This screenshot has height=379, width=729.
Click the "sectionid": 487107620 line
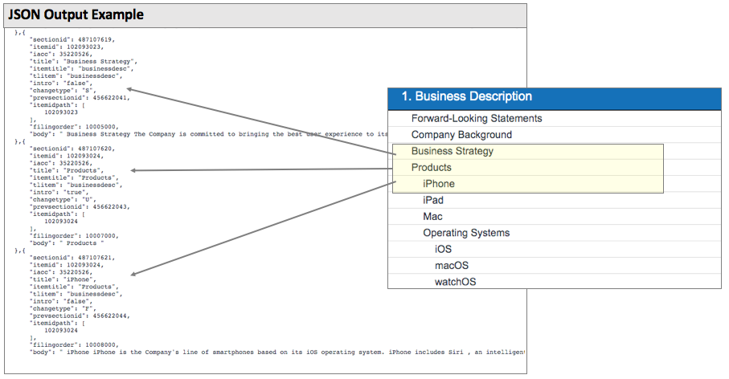[72, 149]
